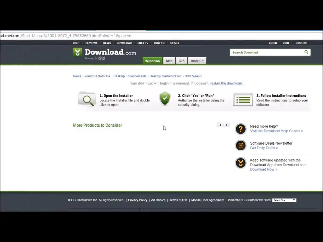Image resolution: width=323 pixels, height=242 pixels.
Task: Click the question mark help icon
Action: pos(241,129)
